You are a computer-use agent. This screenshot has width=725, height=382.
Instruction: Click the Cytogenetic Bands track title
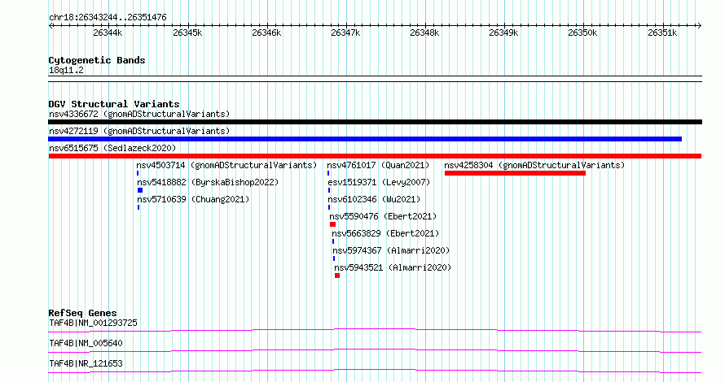coord(97,60)
